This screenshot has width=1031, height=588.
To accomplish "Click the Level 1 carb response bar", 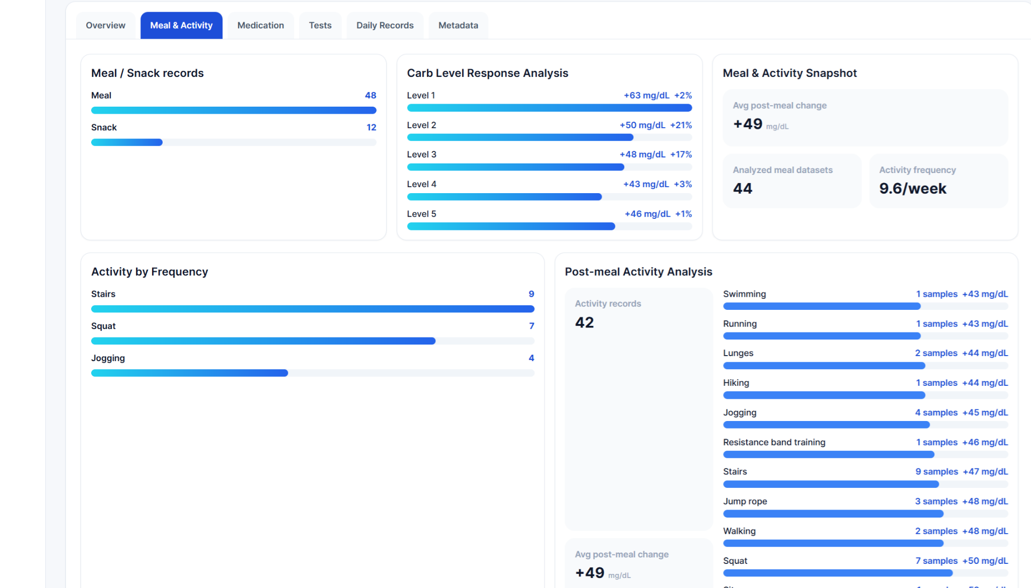I will (549, 108).
